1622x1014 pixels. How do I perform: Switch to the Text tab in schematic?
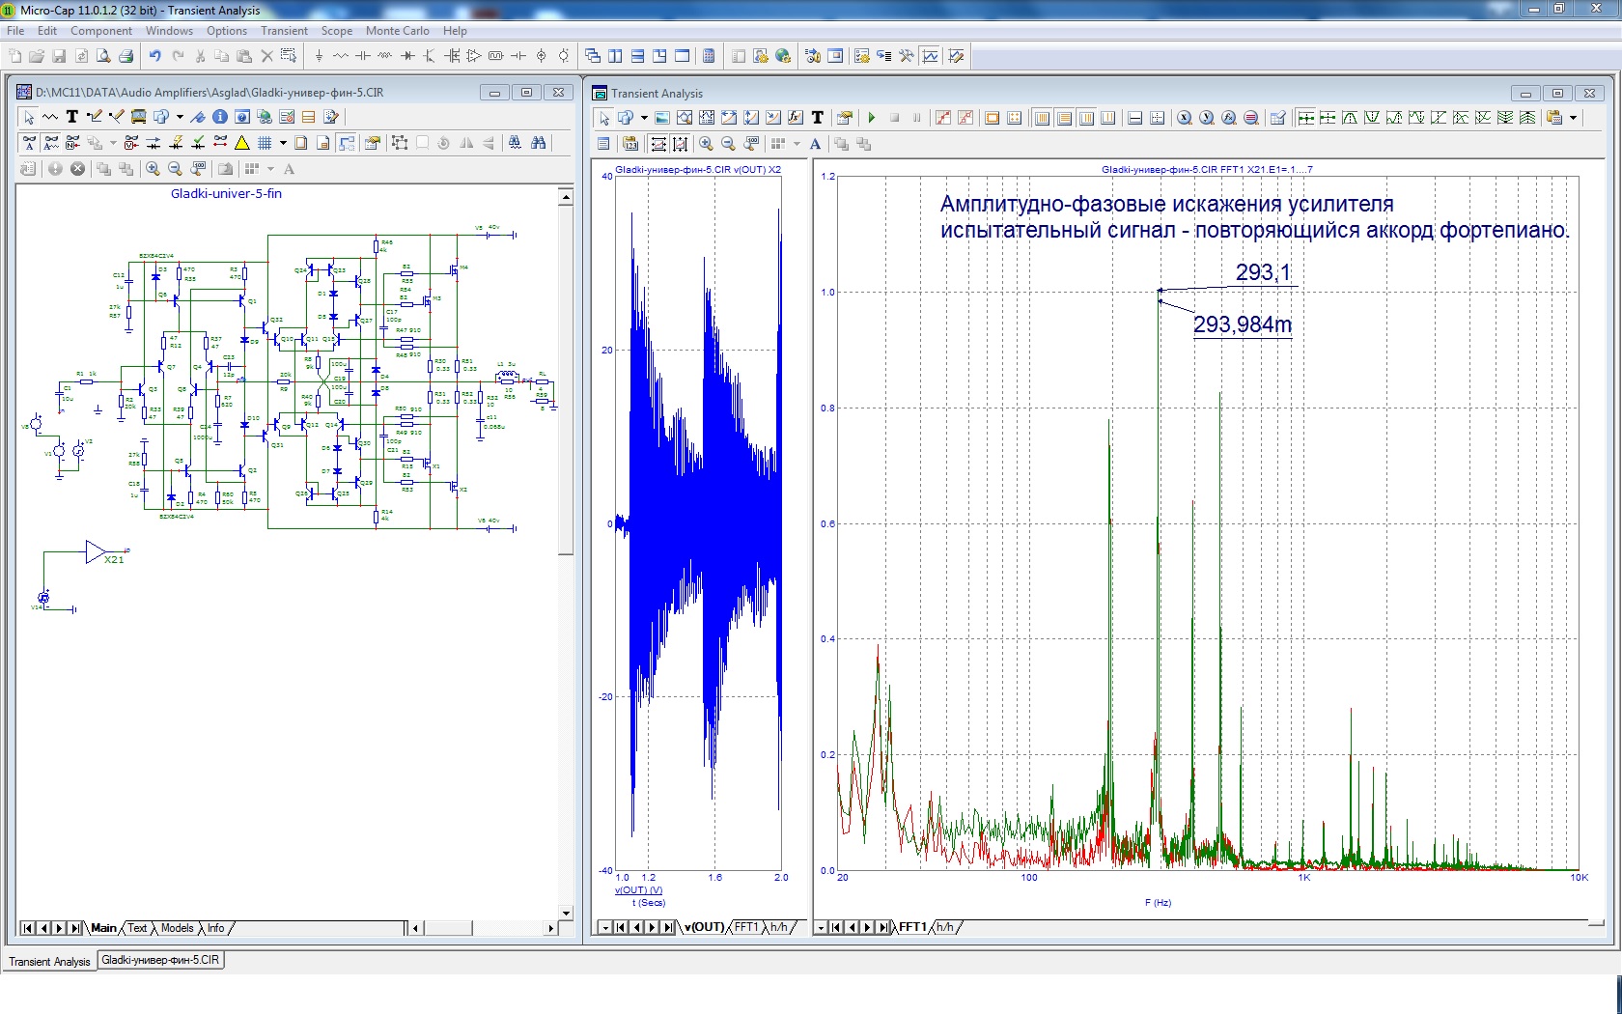[x=137, y=928]
